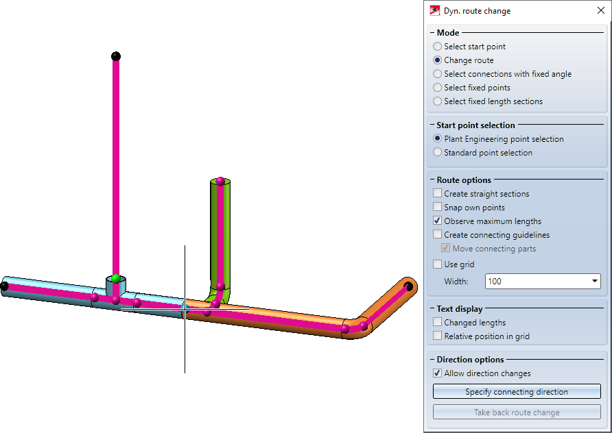
Task: Click 'Specify connecting direction' button
Action: click(x=517, y=392)
